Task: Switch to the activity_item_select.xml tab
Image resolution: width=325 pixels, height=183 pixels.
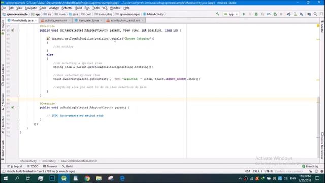Action: point(125,20)
